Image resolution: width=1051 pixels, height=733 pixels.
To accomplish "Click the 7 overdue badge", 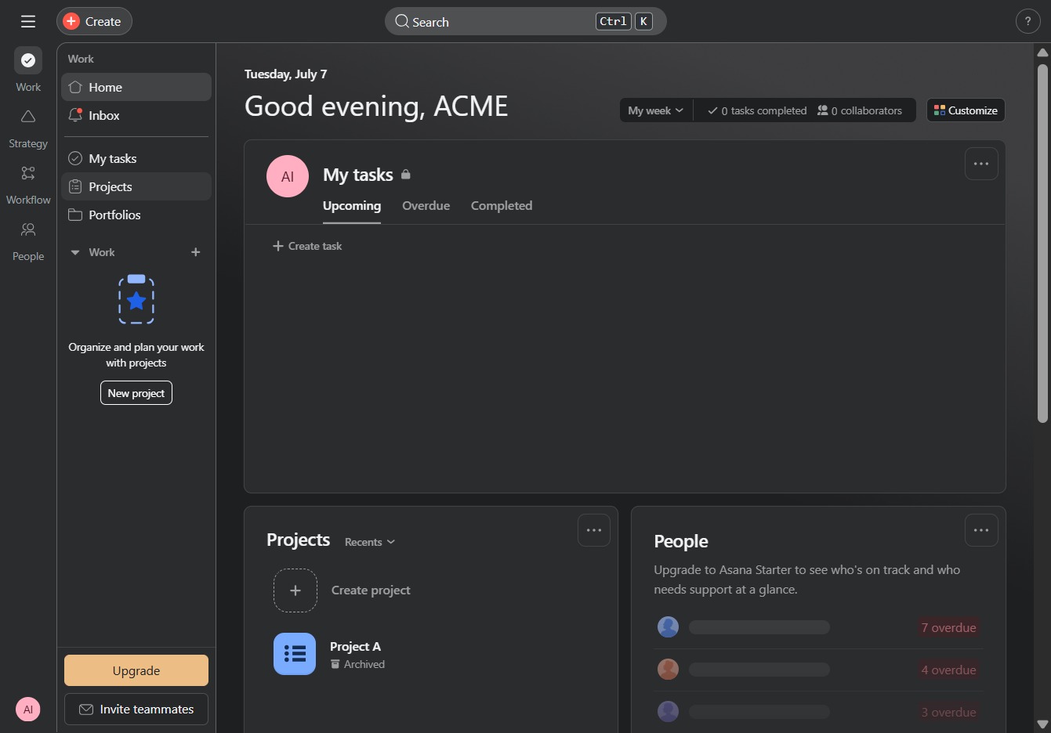I will pos(948,627).
